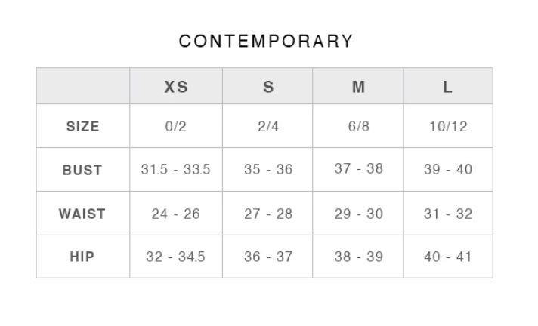Select the 27 - 28 waist cell
Image resolution: width=538 pixels, height=326 pixels.
pos(268,214)
